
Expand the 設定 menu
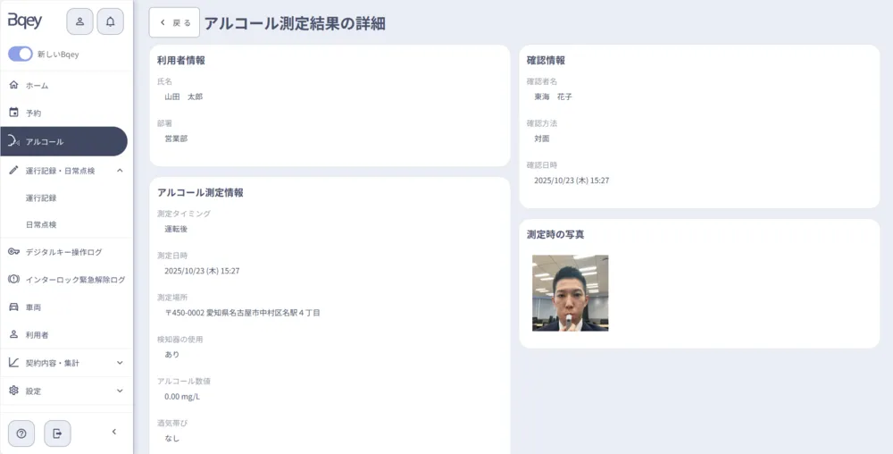[120, 391]
